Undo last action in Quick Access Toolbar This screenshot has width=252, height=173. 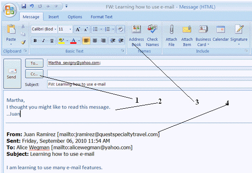click(32, 6)
